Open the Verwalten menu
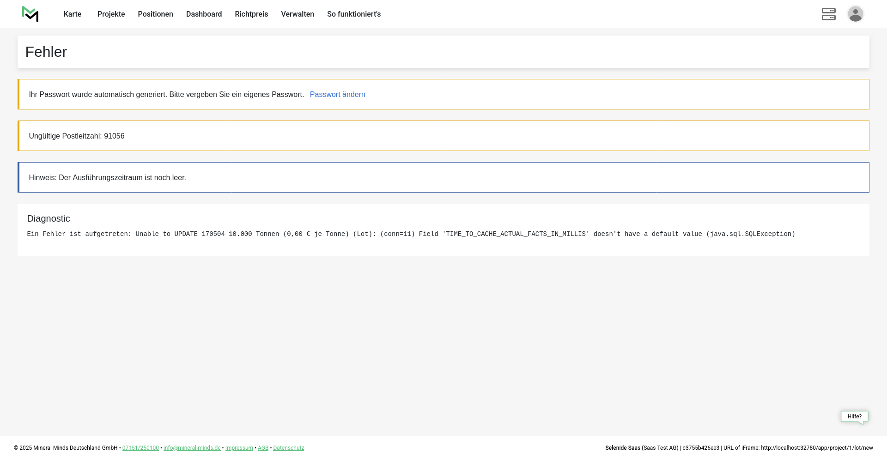 [298, 14]
